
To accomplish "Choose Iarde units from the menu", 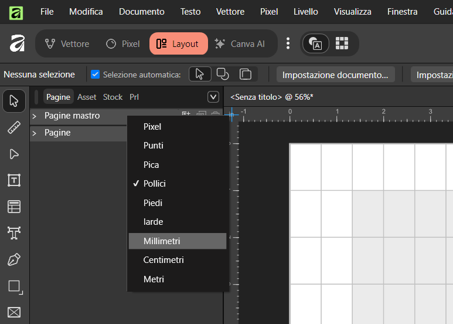I will (178, 222).
